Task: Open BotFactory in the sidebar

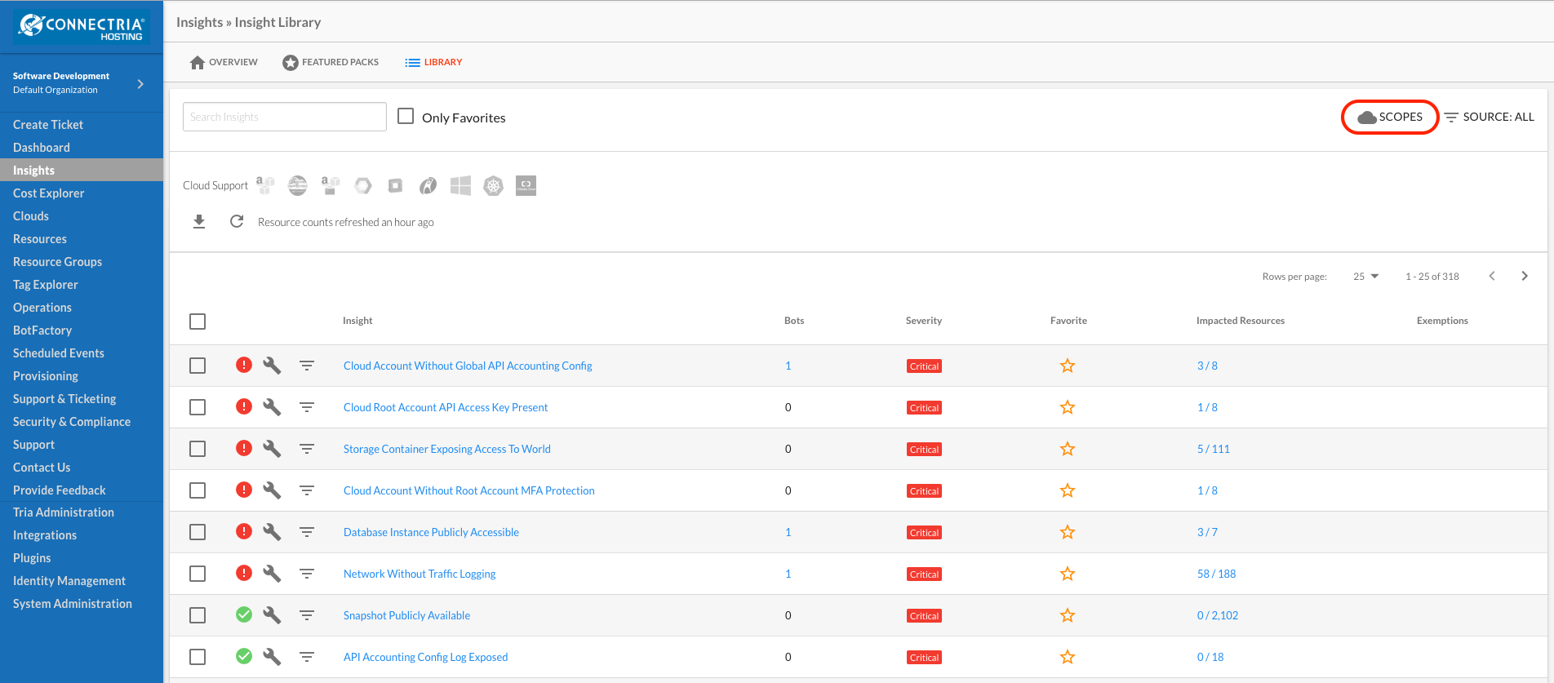Action: [42, 330]
